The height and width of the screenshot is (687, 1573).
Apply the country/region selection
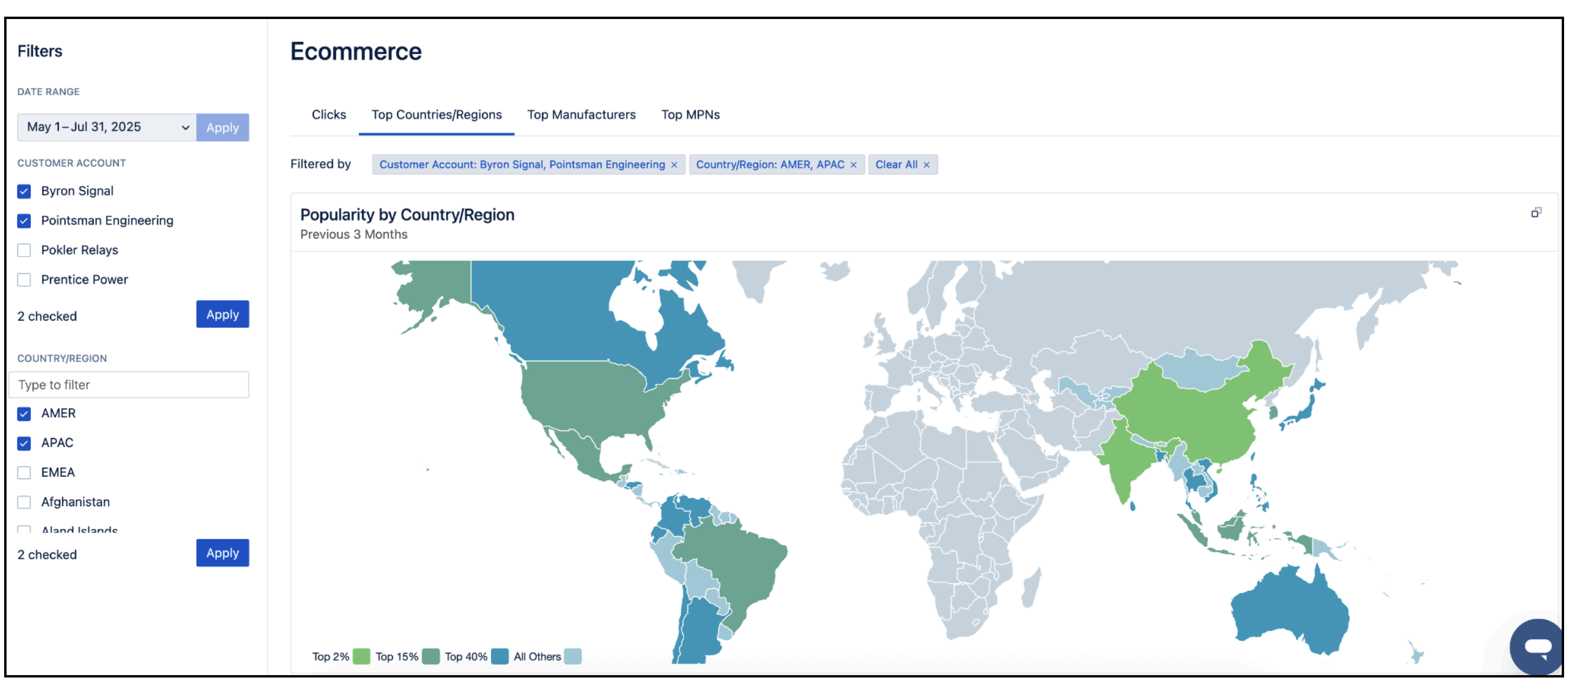(x=222, y=553)
